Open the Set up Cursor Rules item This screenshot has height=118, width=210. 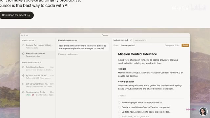pos(38,85)
